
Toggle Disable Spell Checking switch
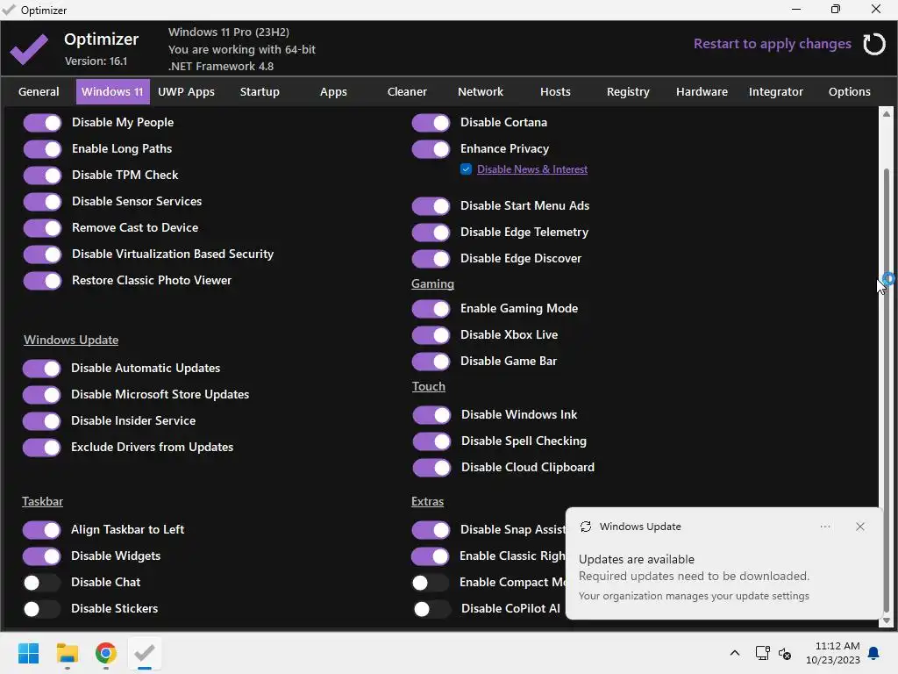[431, 441]
